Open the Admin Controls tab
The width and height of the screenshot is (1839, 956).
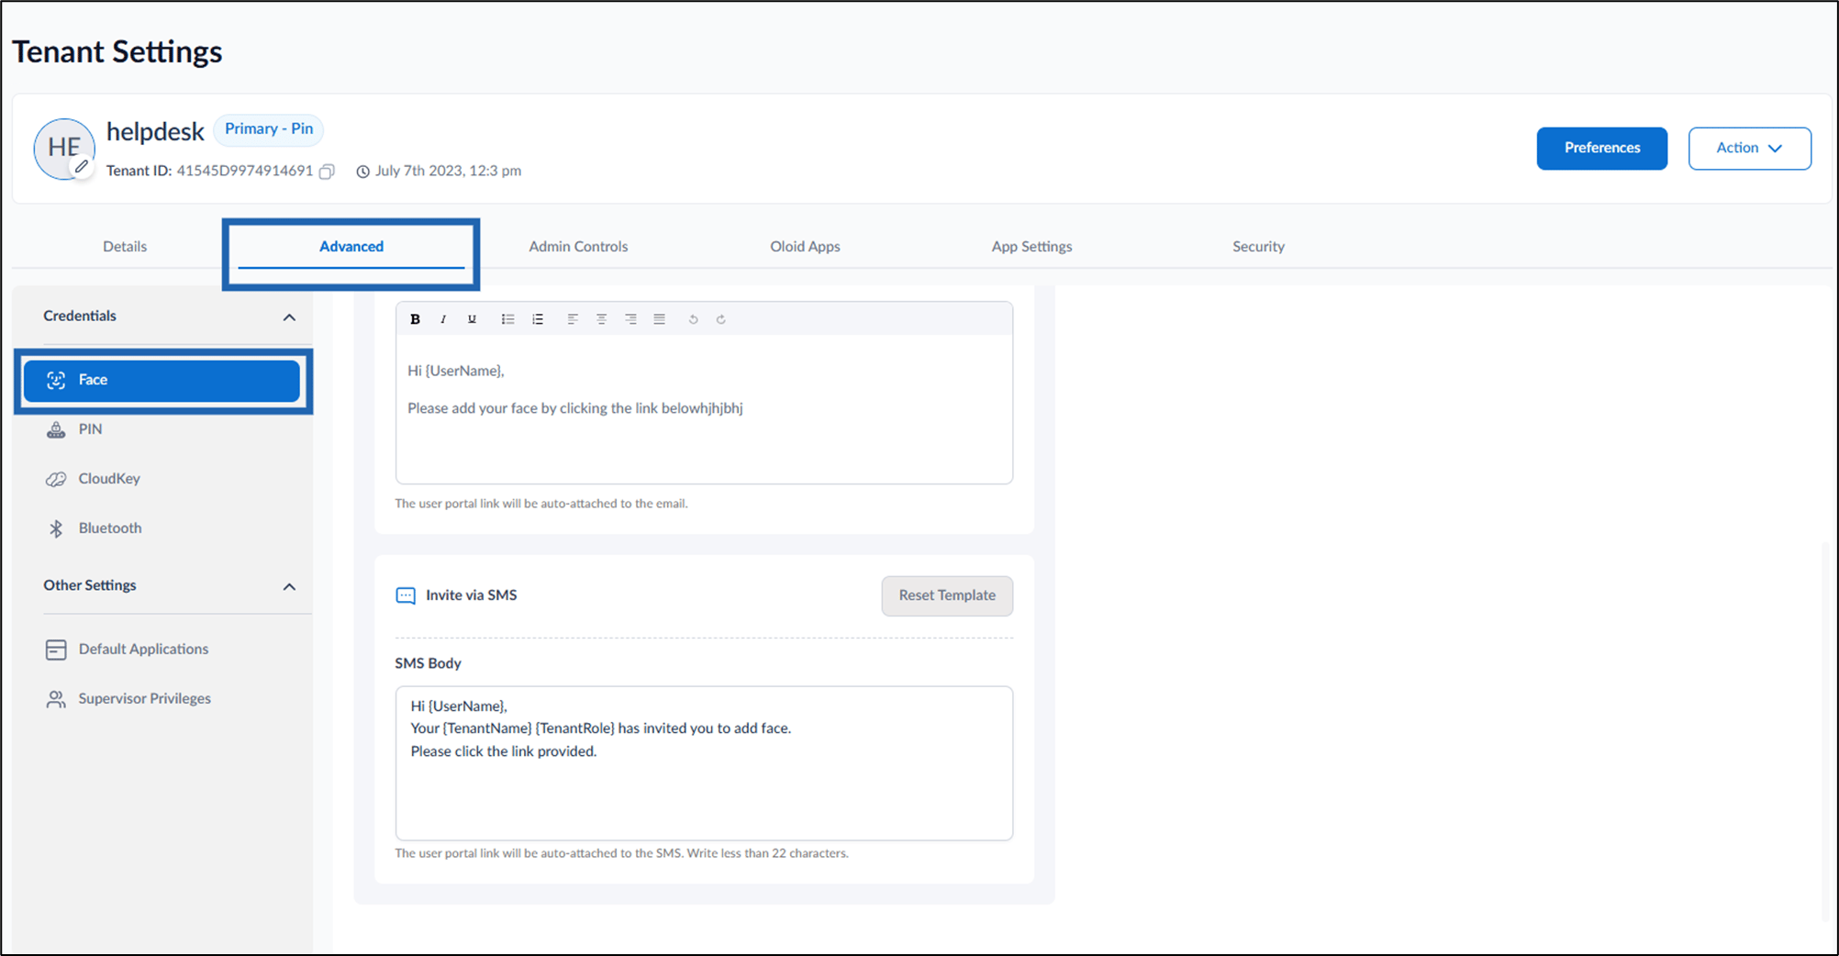578,246
